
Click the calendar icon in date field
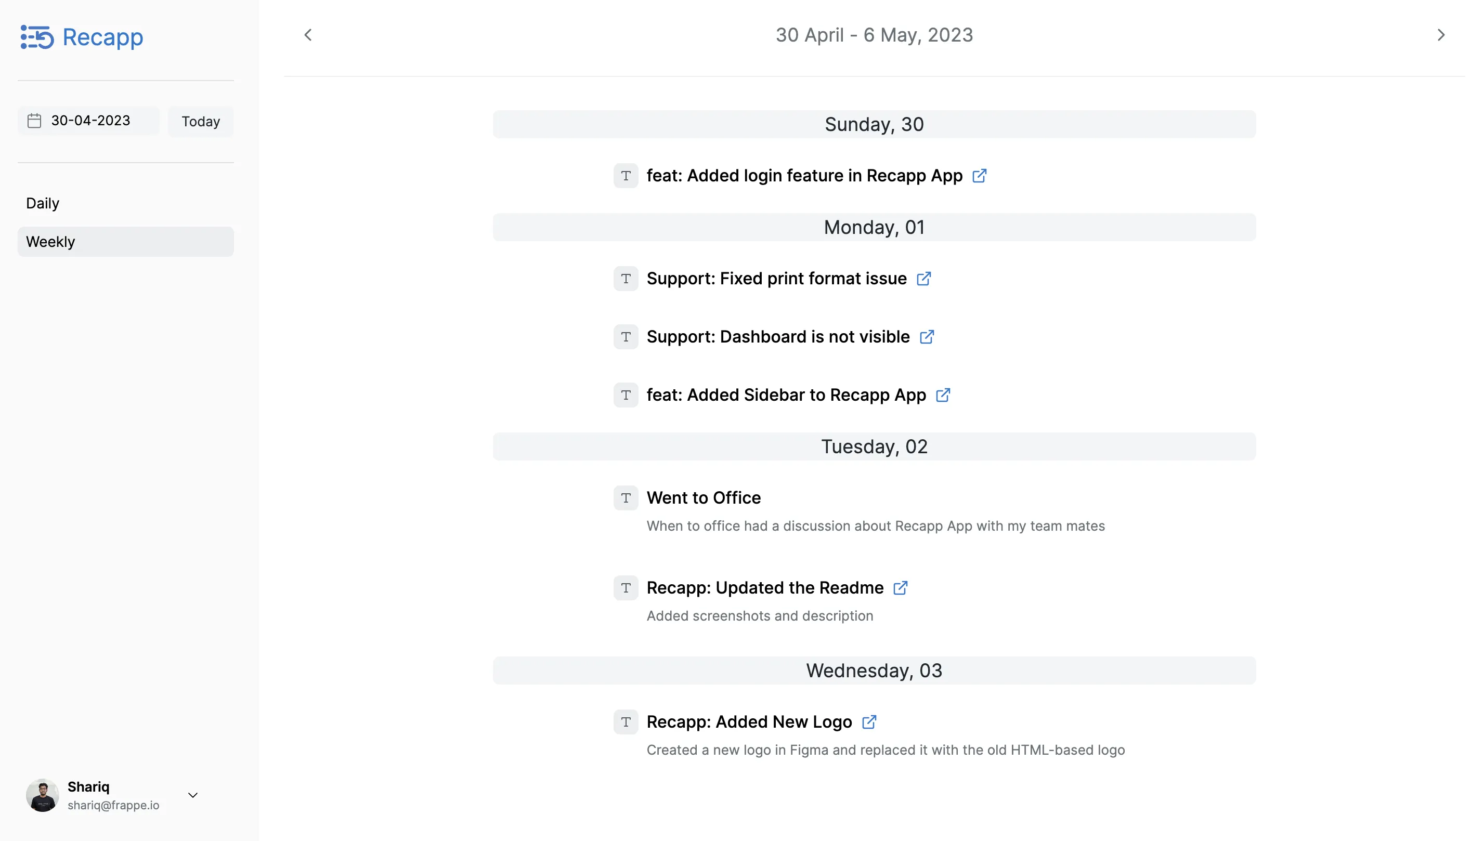coord(34,121)
